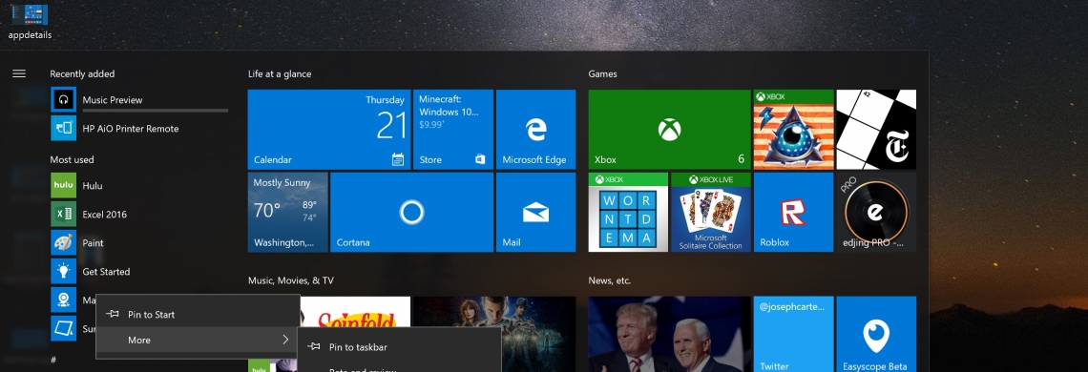This screenshot has width=1088, height=372.
Task: Open the Maps app icon in Most used
Action: tap(63, 300)
